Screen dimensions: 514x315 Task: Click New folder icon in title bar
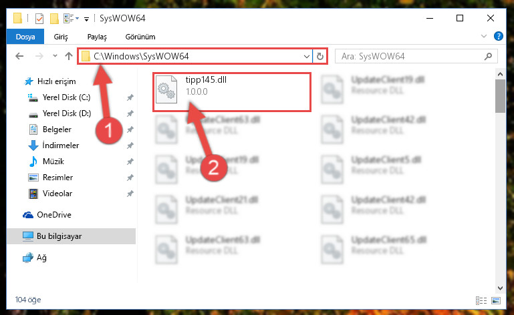pyautogui.click(x=54, y=18)
